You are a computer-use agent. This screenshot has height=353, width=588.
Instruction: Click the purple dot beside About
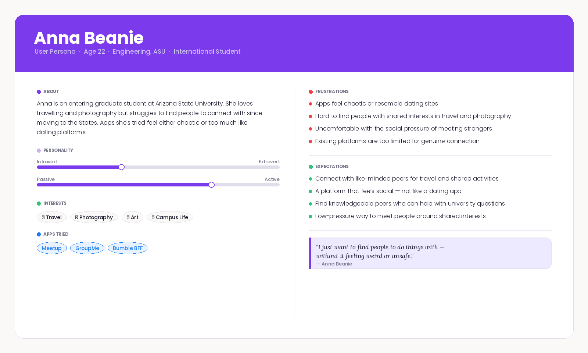tap(39, 92)
